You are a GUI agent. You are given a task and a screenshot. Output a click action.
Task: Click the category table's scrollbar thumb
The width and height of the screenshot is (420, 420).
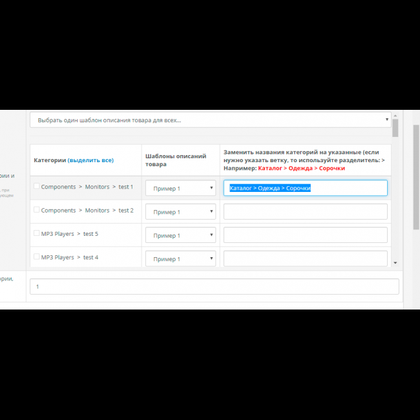pos(395,128)
